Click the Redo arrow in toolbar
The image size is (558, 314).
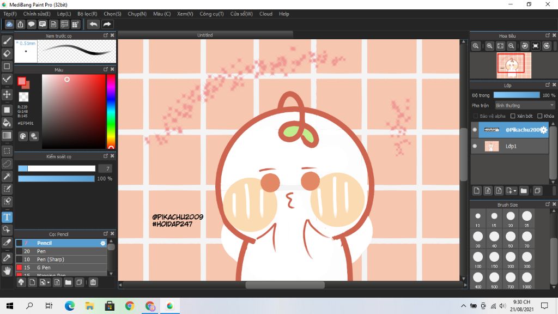pos(107,24)
